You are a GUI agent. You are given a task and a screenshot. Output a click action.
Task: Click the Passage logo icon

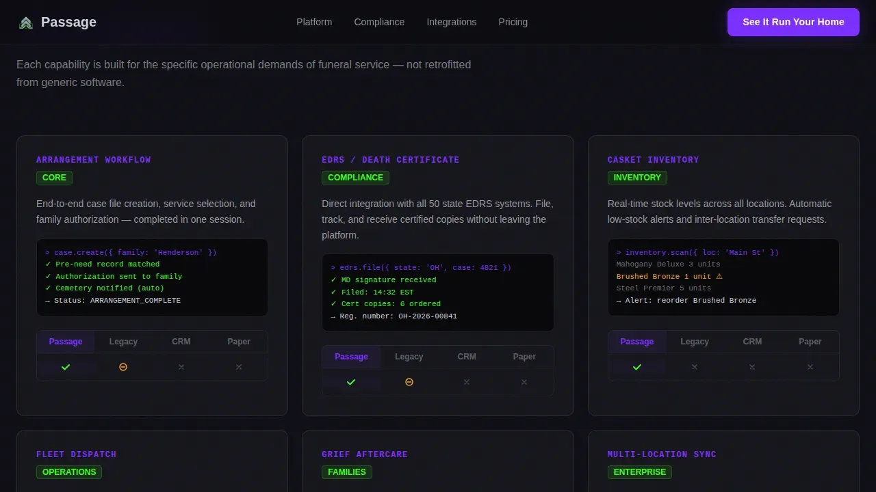pos(26,23)
